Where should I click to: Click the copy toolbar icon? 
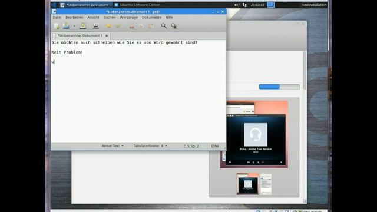coord(141,26)
